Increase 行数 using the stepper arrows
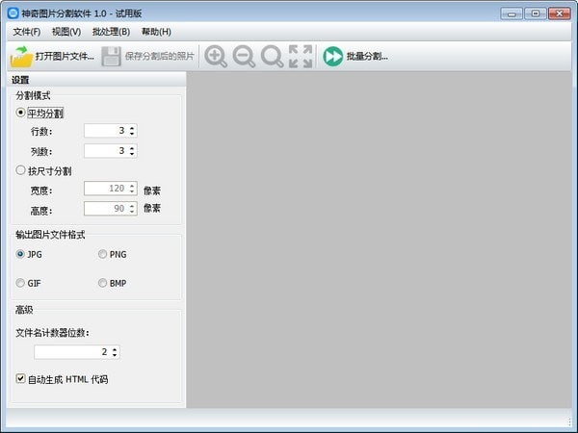 point(132,128)
